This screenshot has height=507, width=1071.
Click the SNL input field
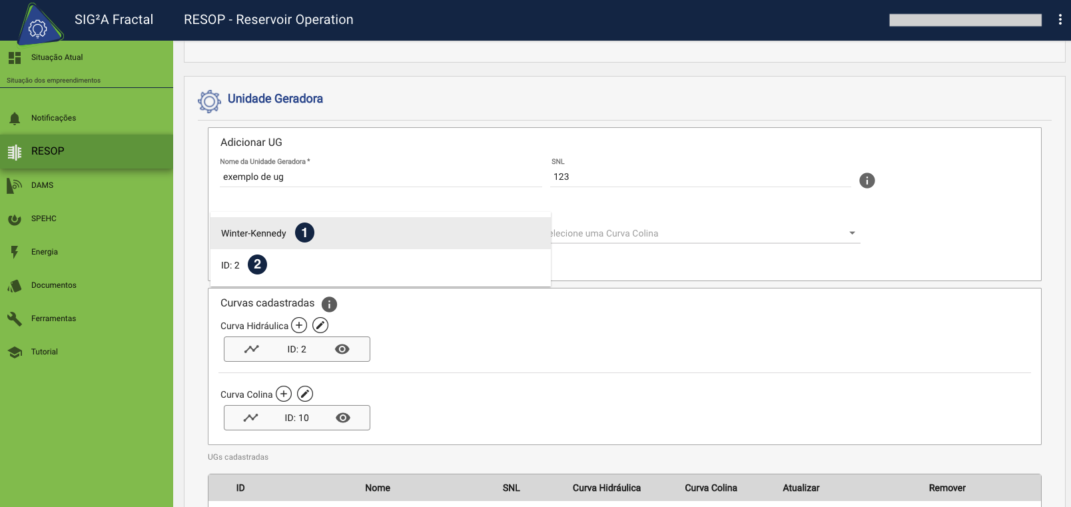coord(699,177)
